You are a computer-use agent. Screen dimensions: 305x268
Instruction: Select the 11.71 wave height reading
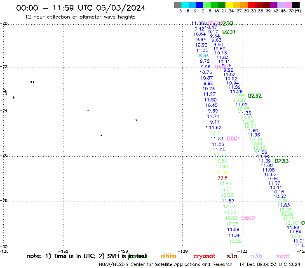213,116
